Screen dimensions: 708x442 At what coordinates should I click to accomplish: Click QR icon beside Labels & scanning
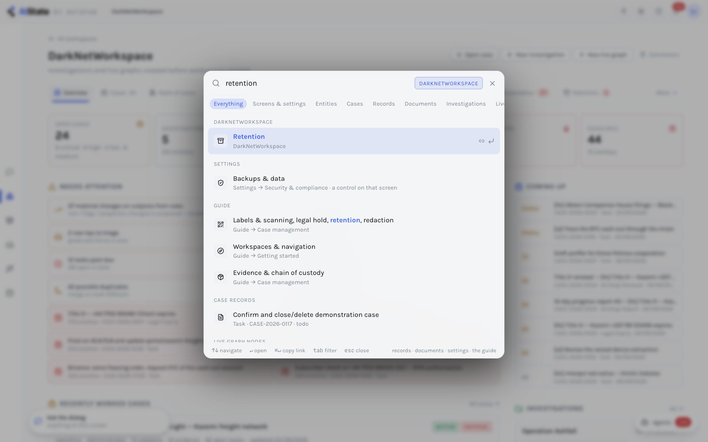[x=221, y=225]
